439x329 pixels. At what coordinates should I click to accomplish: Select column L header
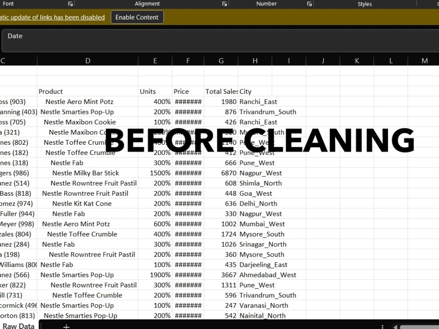[391, 61]
